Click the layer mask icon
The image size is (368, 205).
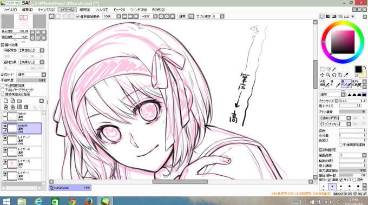[x=42, y=101]
